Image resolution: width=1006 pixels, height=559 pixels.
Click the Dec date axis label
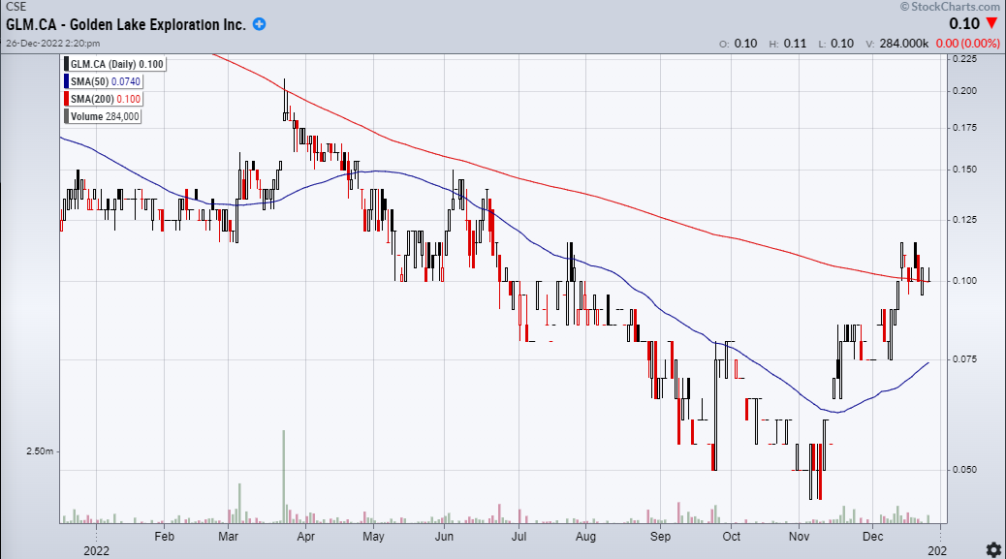(872, 537)
